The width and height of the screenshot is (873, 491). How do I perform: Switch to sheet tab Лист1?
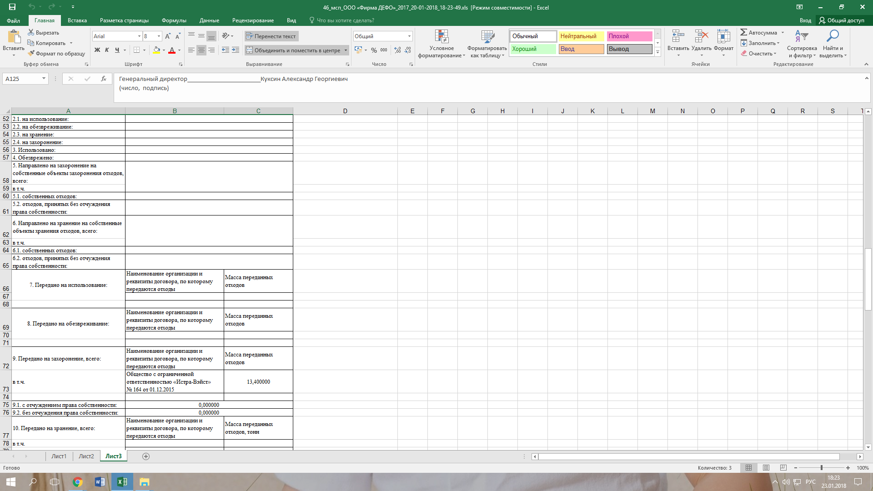point(59,456)
